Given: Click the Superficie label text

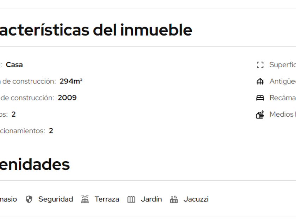Looking at the screenshot, I should pos(282,65).
